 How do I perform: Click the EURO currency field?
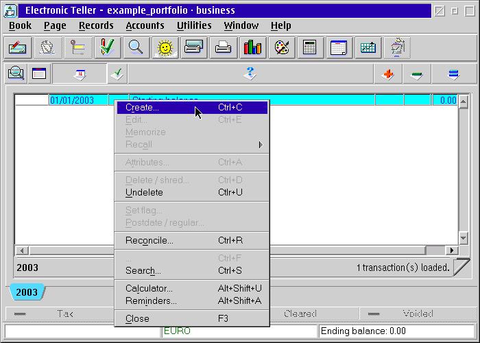tap(239, 331)
